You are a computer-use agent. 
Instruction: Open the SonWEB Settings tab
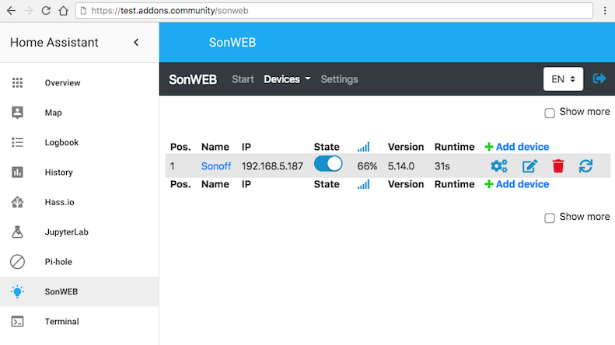[339, 79]
